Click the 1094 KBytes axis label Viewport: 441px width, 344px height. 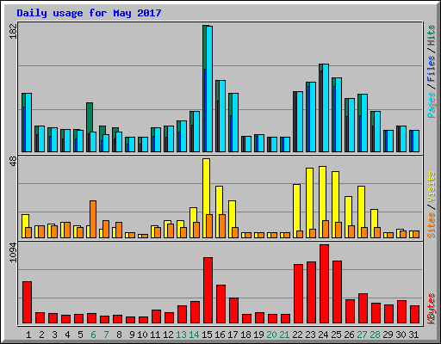pos(13,252)
